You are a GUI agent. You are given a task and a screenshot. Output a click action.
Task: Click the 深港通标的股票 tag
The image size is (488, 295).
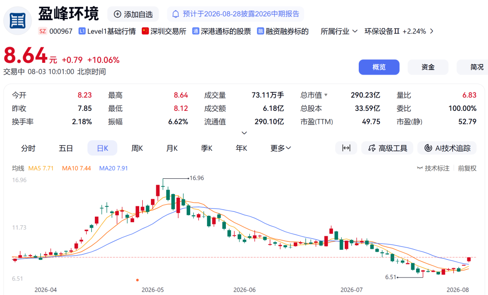click(221, 31)
